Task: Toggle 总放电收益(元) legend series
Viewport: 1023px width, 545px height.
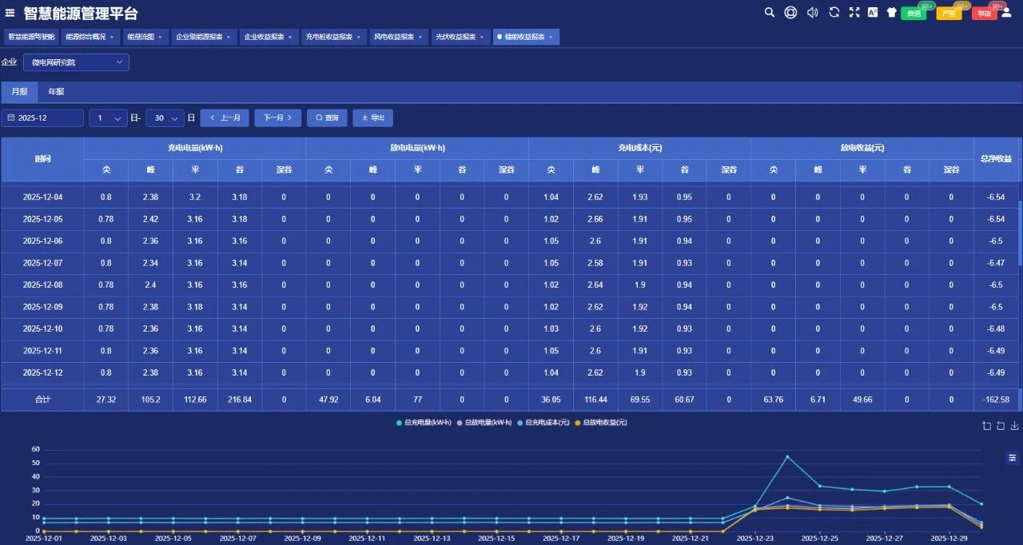Action: click(x=600, y=423)
